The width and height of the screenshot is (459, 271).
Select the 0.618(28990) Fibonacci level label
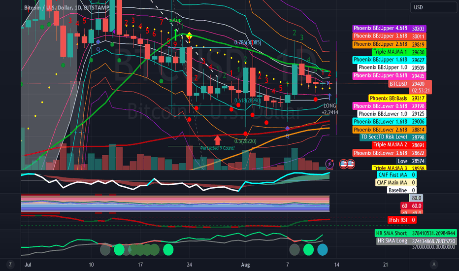[x=248, y=101]
